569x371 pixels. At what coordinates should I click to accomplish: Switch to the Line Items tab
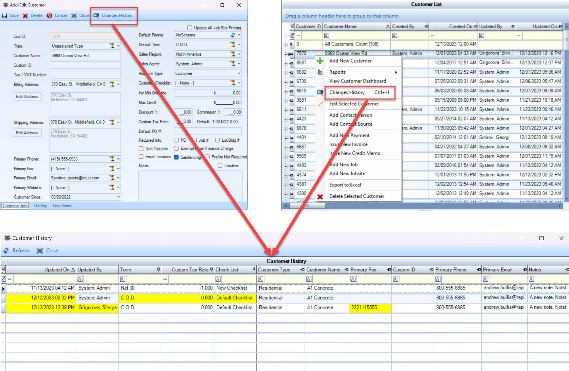pyautogui.click(x=62, y=206)
